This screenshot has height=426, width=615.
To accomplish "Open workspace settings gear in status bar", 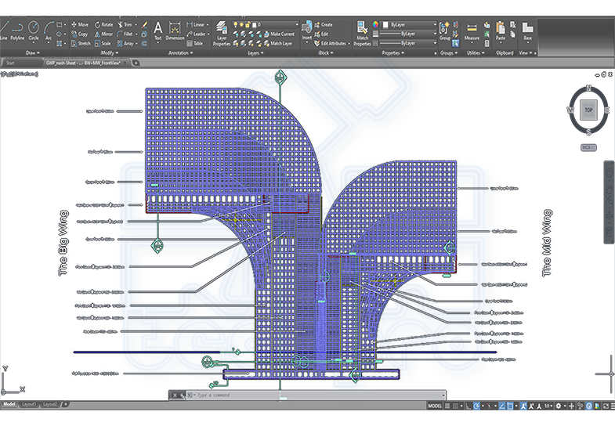I will click(559, 406).
